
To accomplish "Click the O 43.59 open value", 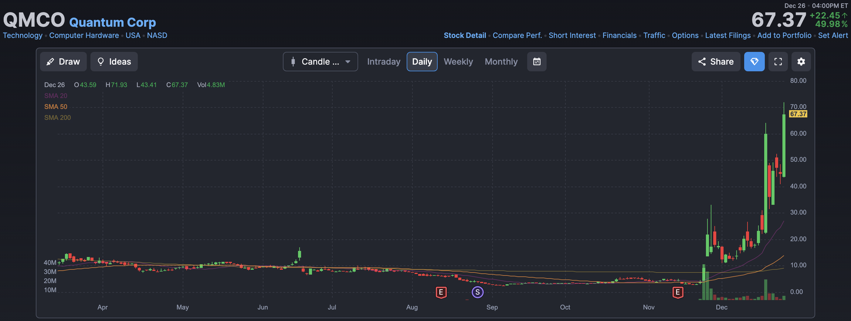I will [85, 85].
